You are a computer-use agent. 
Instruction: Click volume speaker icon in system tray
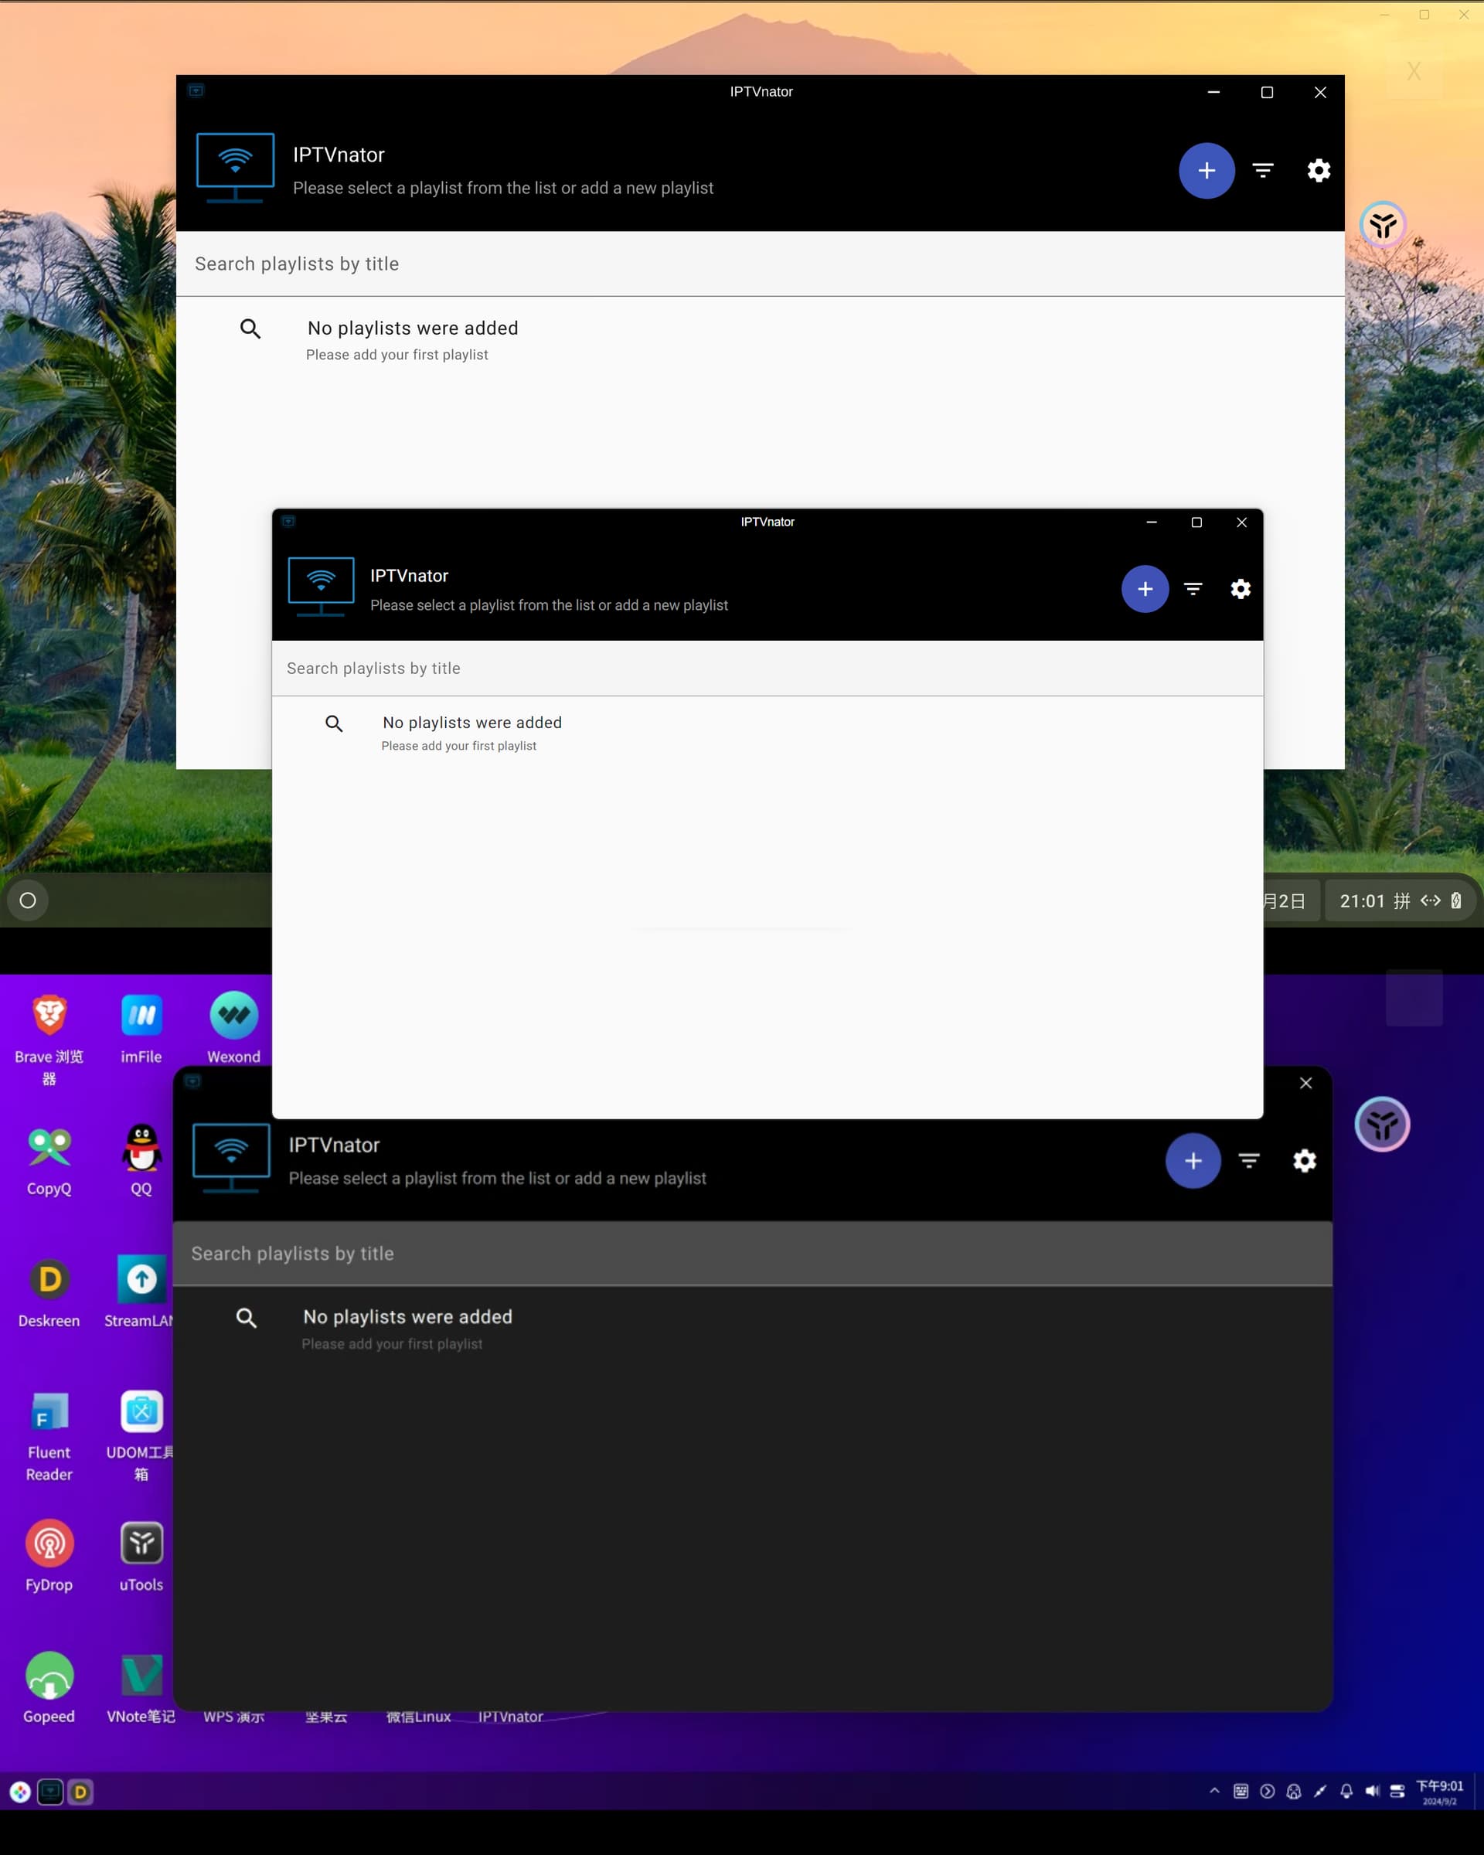coord(1371,1792)
